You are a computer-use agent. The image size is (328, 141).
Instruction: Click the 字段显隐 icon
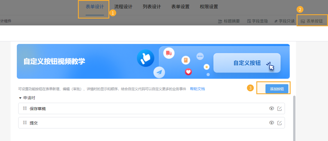point(249,21)
